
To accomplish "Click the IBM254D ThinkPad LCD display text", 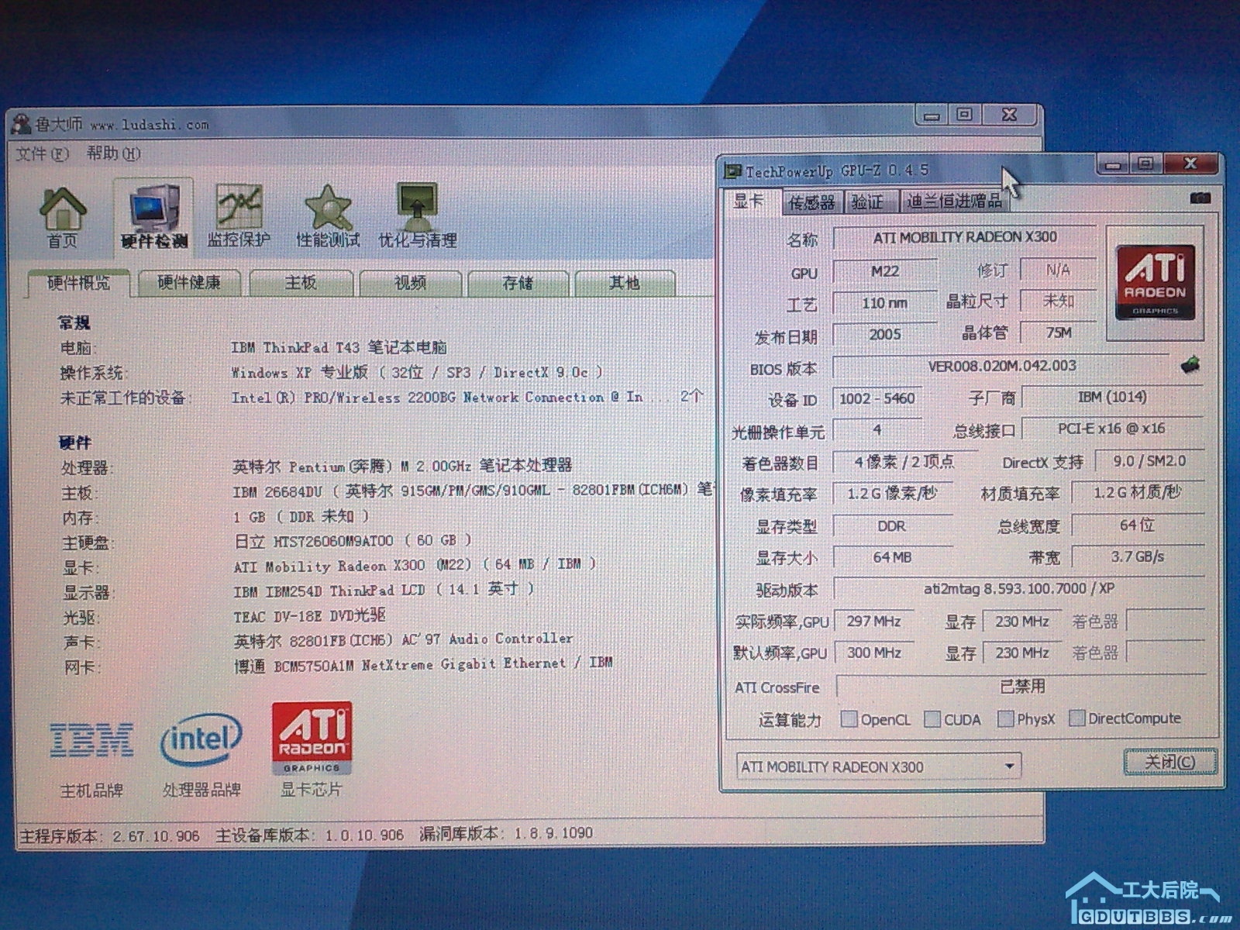I will coord(384,590).
